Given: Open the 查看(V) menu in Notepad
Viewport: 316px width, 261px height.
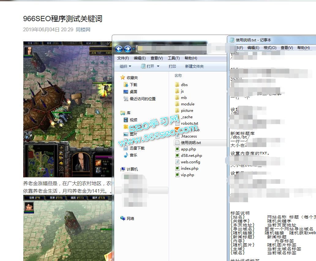Looking at the screenshot, I should point(287,47).
